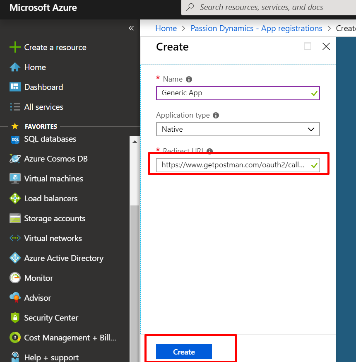Viewport: 356px width, 362px height.
Task: Go to Dashboard in sidebar
Action: click(x=43, y=87)
